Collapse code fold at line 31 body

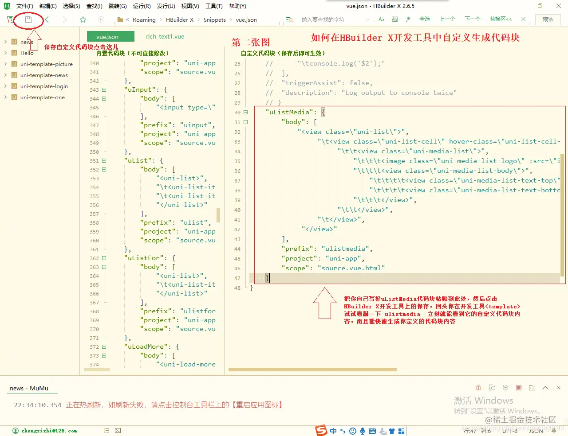[245, 122]
